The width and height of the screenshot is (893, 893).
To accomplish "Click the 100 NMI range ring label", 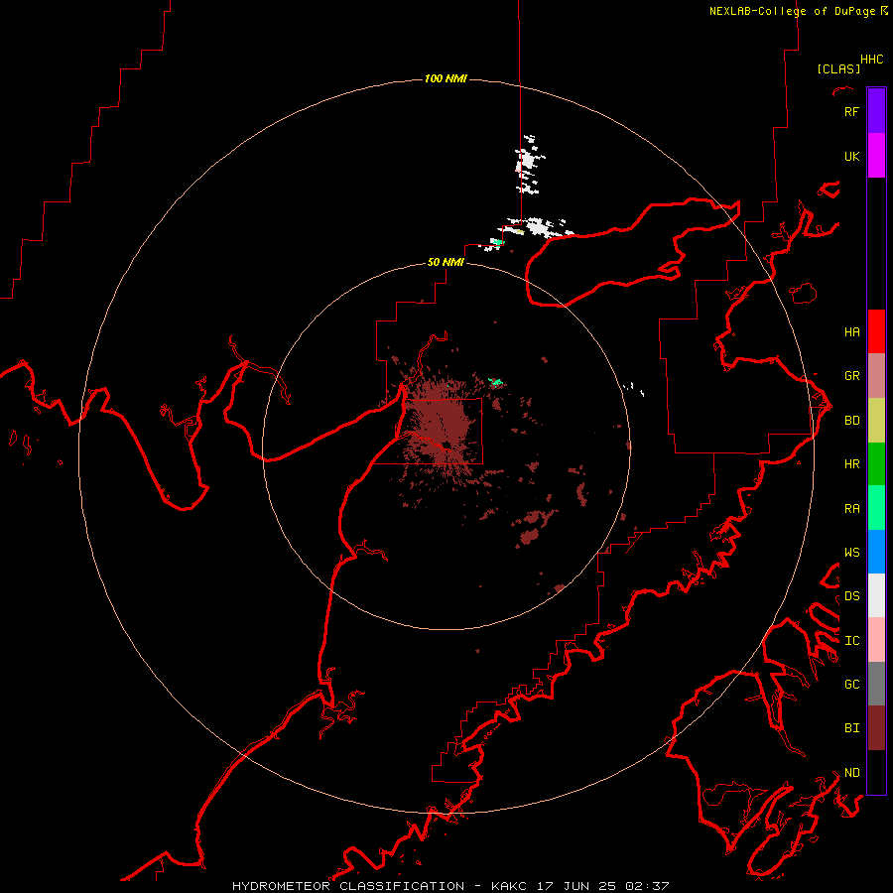I will 446,78.
